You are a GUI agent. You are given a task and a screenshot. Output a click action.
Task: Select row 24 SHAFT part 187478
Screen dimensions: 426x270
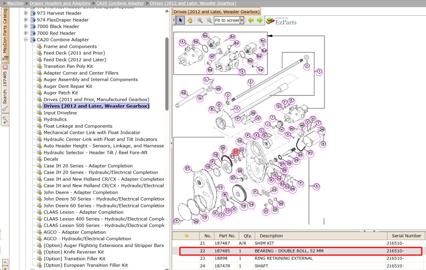[298, 266]
